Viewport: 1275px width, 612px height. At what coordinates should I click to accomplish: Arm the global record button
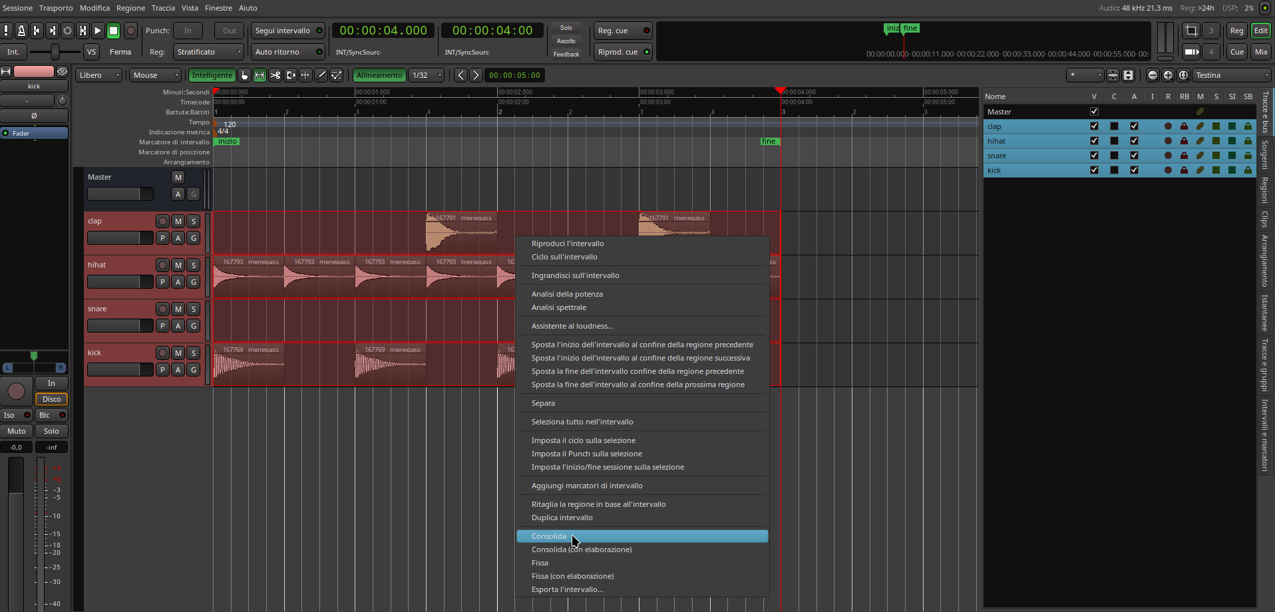tap(131, 31)
